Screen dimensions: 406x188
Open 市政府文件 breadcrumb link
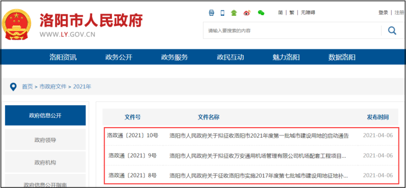coord(53,87)
